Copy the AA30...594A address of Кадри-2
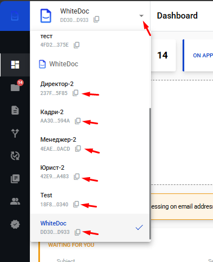The width and height of the screenshot is (213, 262). pos(78,121)
